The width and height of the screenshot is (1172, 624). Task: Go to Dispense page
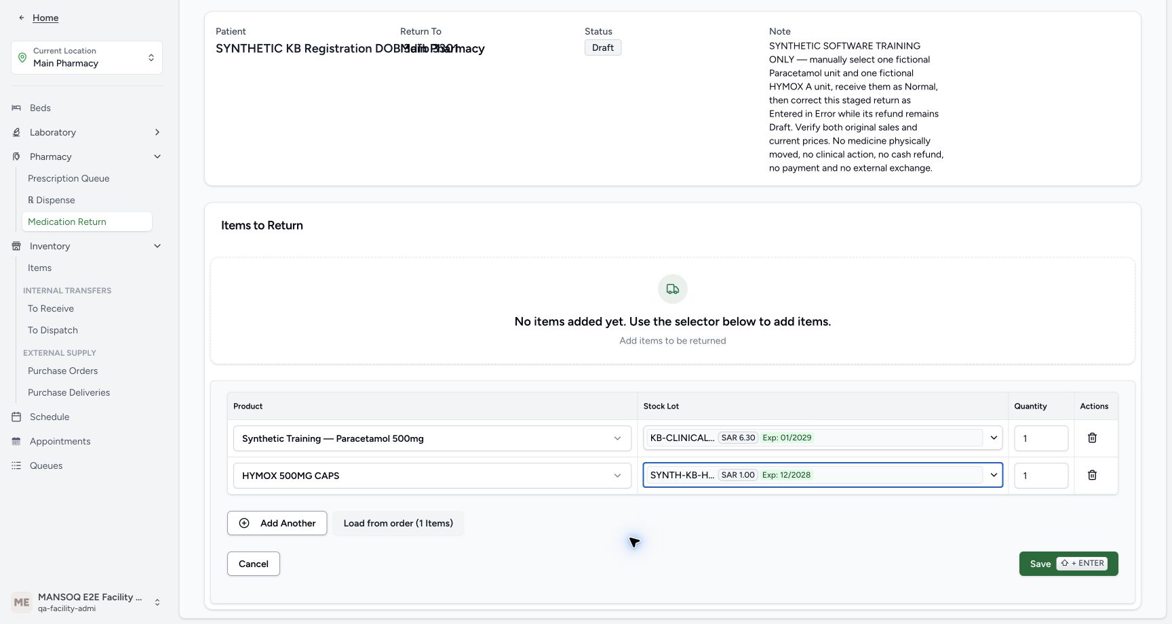tap(52, 200)
